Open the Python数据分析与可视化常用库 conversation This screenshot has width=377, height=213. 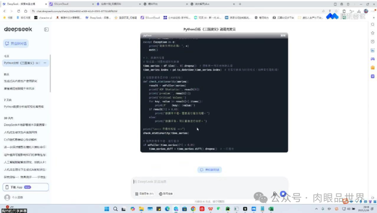point(24,107)
